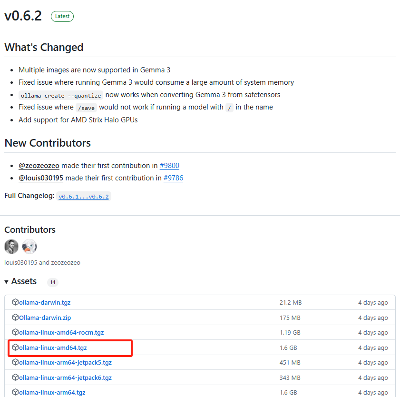Click the 1.19 GB size value
400x397 pixels.
coord(290,332)
